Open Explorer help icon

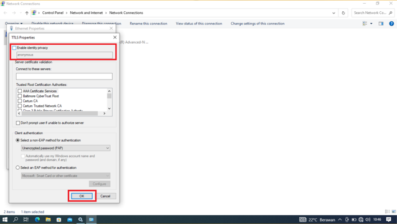(391, 24)
